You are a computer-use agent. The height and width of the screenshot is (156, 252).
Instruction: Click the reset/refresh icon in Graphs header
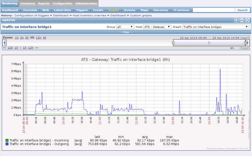[x=242, y=20]
